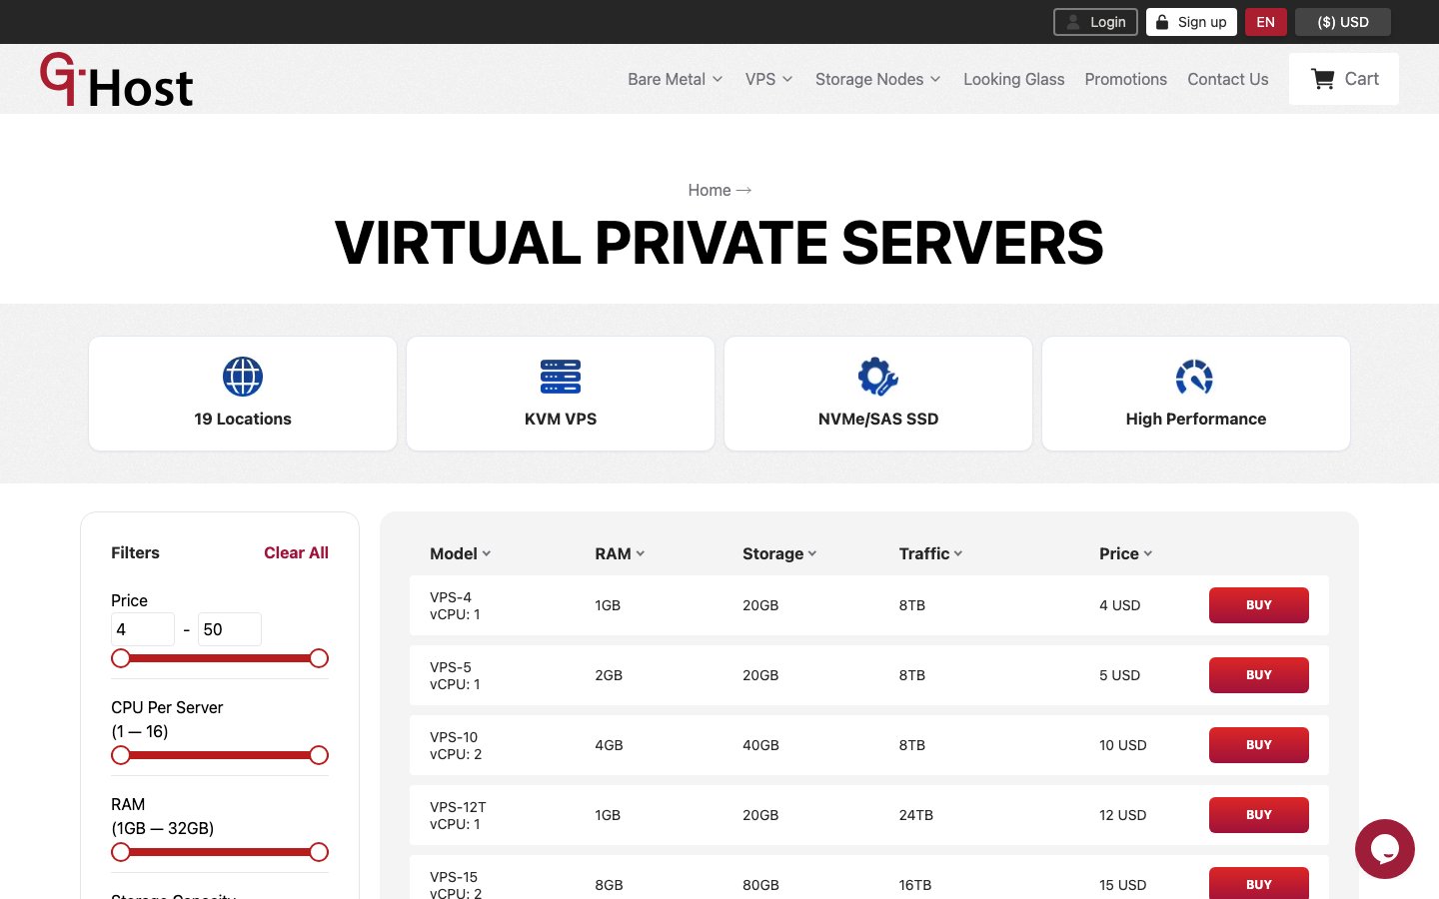
Task: Click the globe icon for 19 Locations
Action: [x=243, y=377]
